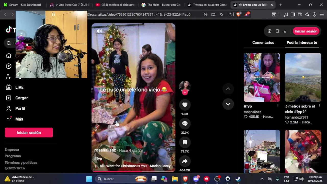327x184 pixels.
Task: Open Brave Leo AI sparkle icon
Action: pyautogui.click(x=307, y=15)
